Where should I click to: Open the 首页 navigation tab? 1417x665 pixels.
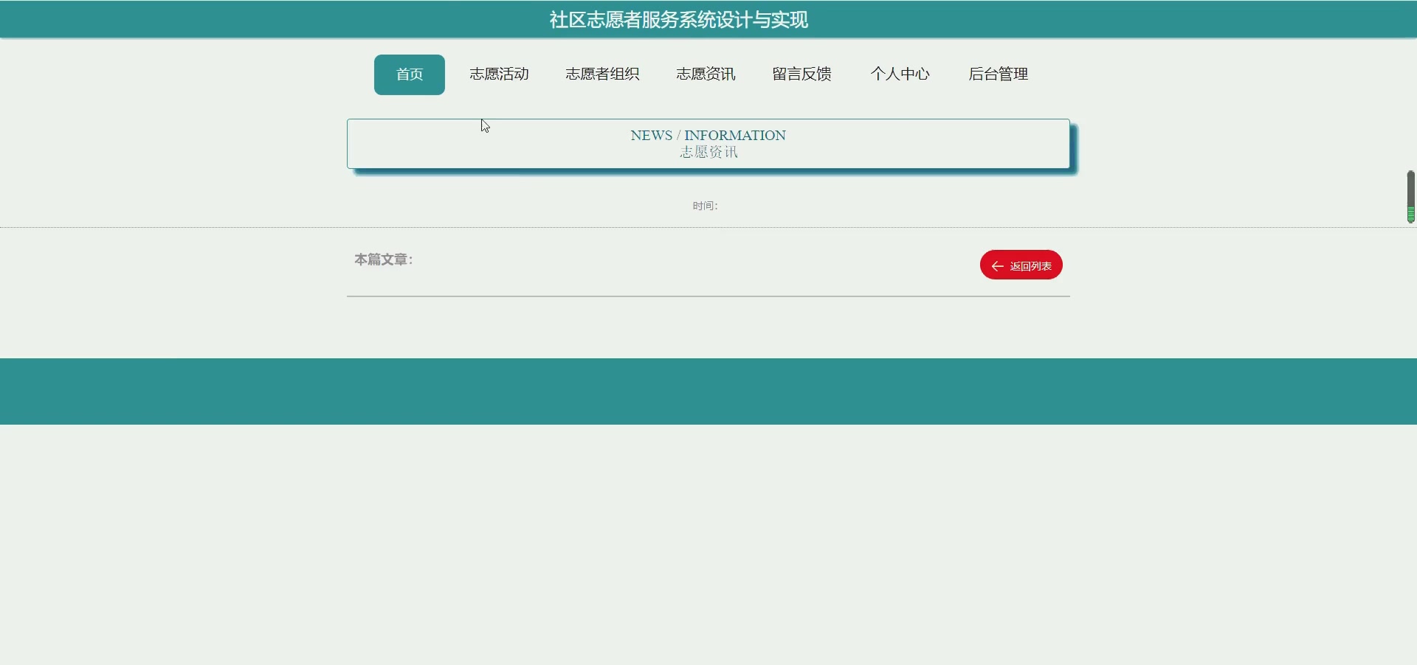click(x=410, y=74)
